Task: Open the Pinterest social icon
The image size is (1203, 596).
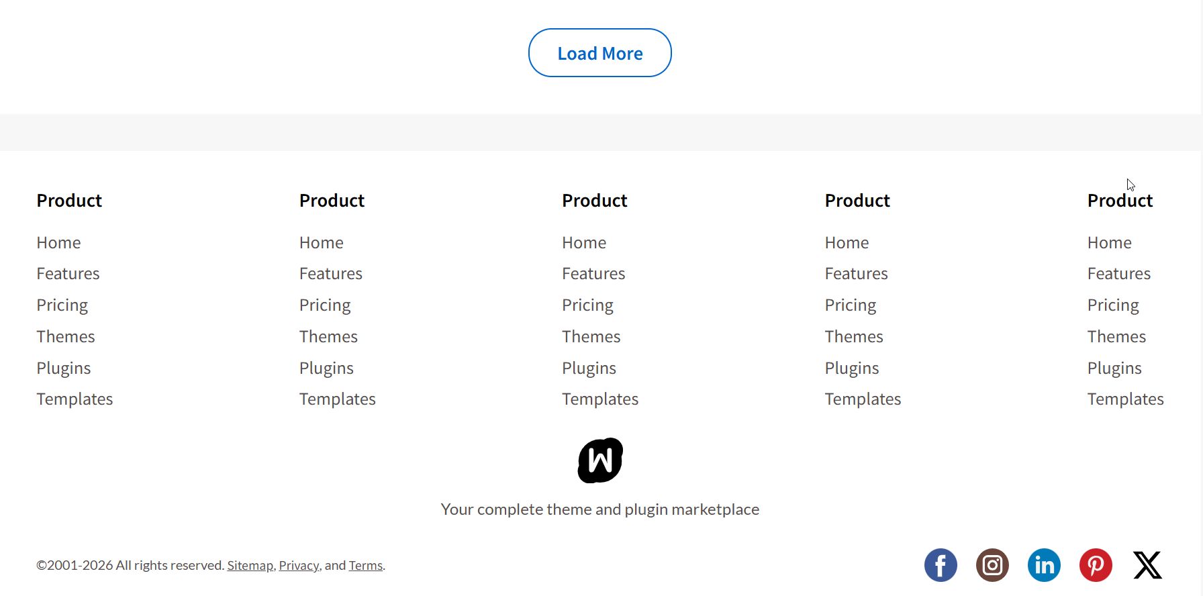Action: [x=1096, y=565]
